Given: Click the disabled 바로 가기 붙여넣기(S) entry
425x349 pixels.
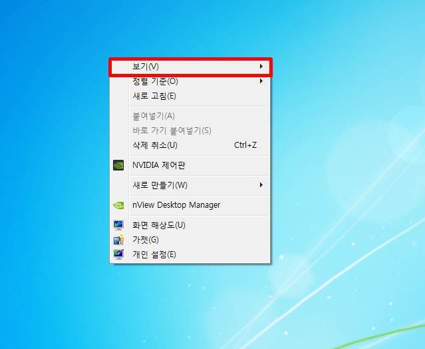Looking at the screenshot, I should pyautogui.click(x=190, y=131).
